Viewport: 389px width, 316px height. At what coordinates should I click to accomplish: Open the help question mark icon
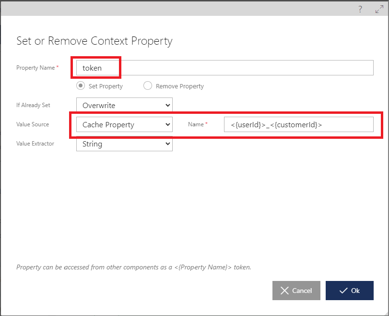(360, 9)
